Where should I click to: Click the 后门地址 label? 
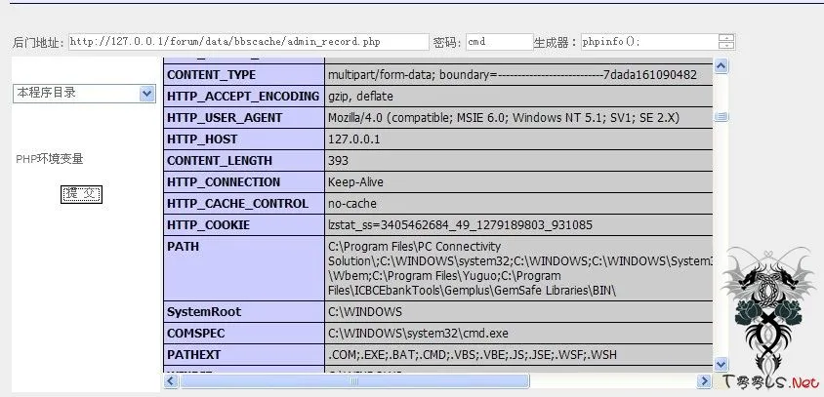tap(38, 43)
